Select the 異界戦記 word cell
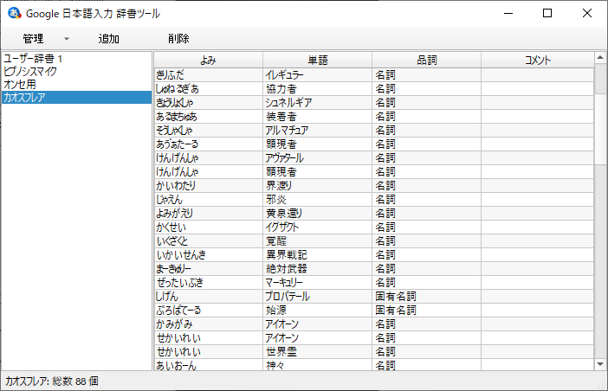Screen dimensions: 608x391 click(x=317, y=254)
